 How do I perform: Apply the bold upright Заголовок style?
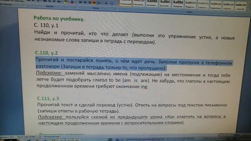[x=152, y=4]
